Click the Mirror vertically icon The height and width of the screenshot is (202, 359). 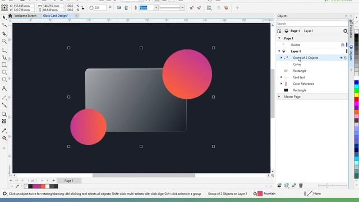tap(126, 8)
